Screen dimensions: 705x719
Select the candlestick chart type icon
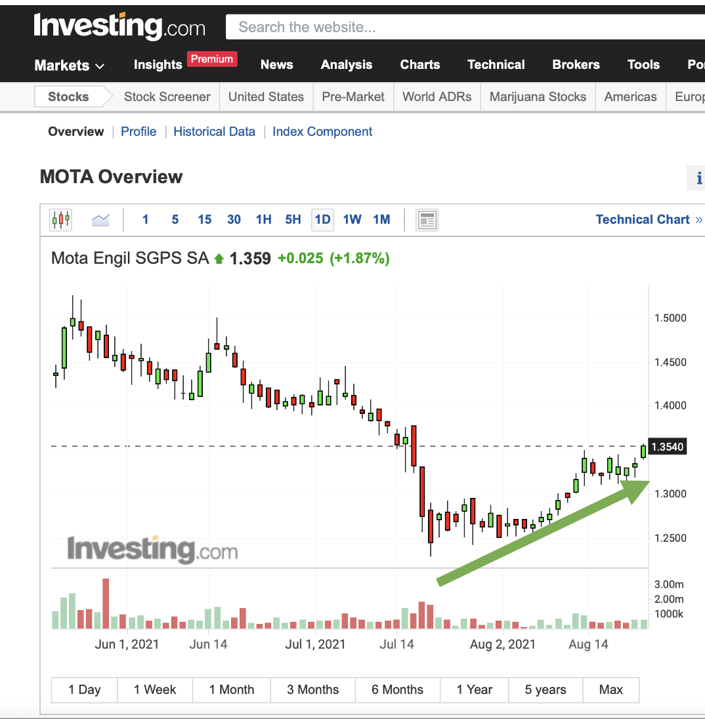(x=60, y=220)
